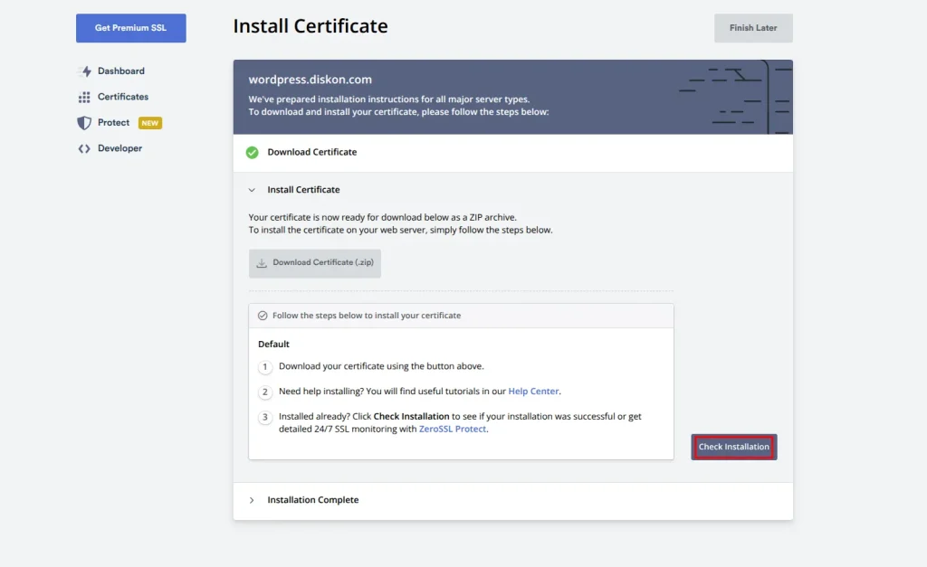Click the green checkmark beside Download Certificate
The width and height of the screenshot is (927, 567).
click(x=252, y=153)
